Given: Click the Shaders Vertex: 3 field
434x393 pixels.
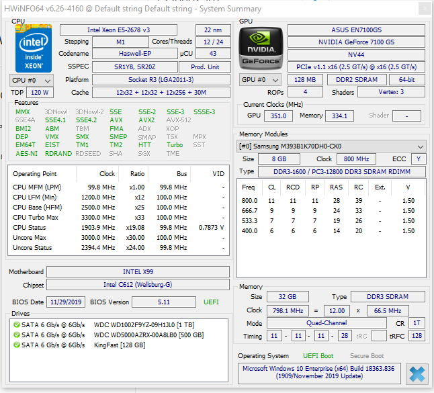Looking at the screenshot, I should point(391,92).
